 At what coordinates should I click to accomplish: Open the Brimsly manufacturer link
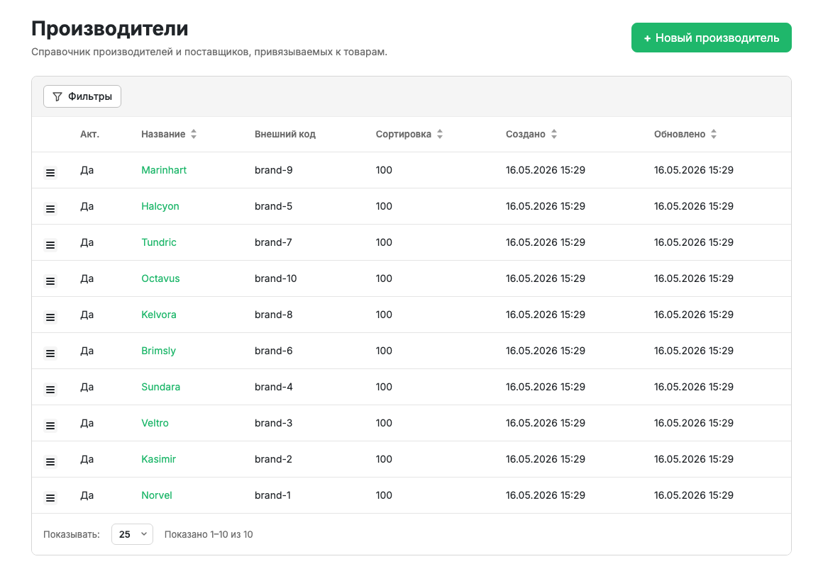[x=158, y=351]
